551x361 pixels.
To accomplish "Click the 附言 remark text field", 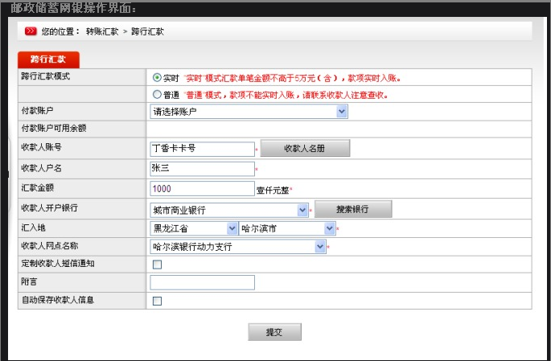I will (x=202, y=282).
